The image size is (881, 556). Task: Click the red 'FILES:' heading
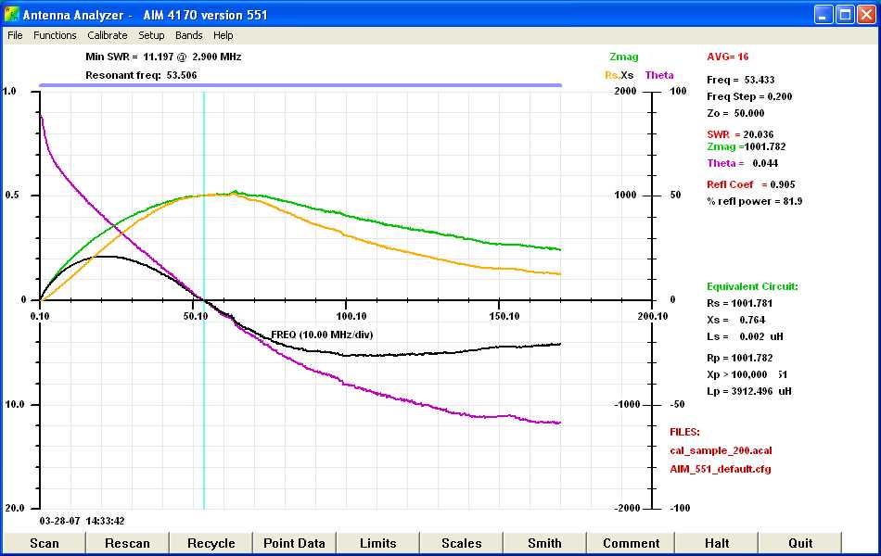[684, 432]
